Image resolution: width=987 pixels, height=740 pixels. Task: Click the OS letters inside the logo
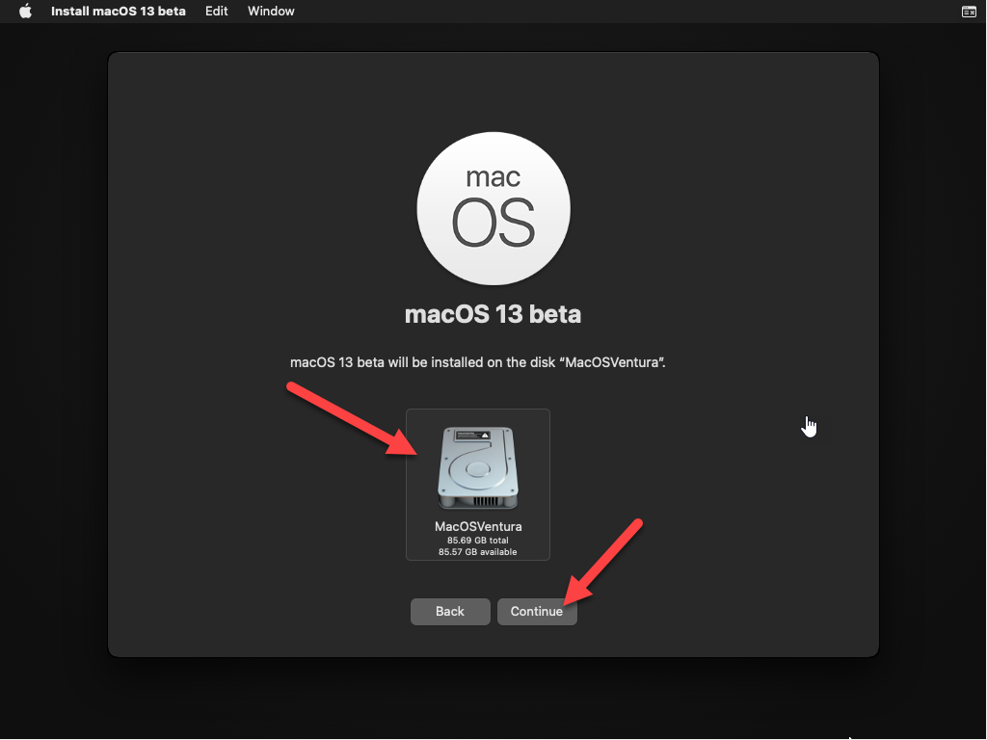(493, 224)
